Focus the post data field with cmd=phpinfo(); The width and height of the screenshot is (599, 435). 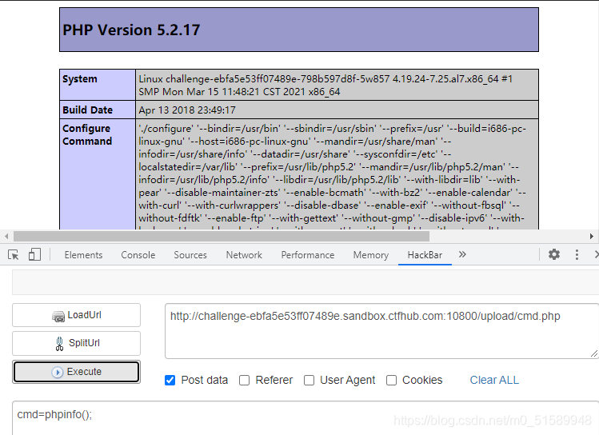click(x=305, y=418)
